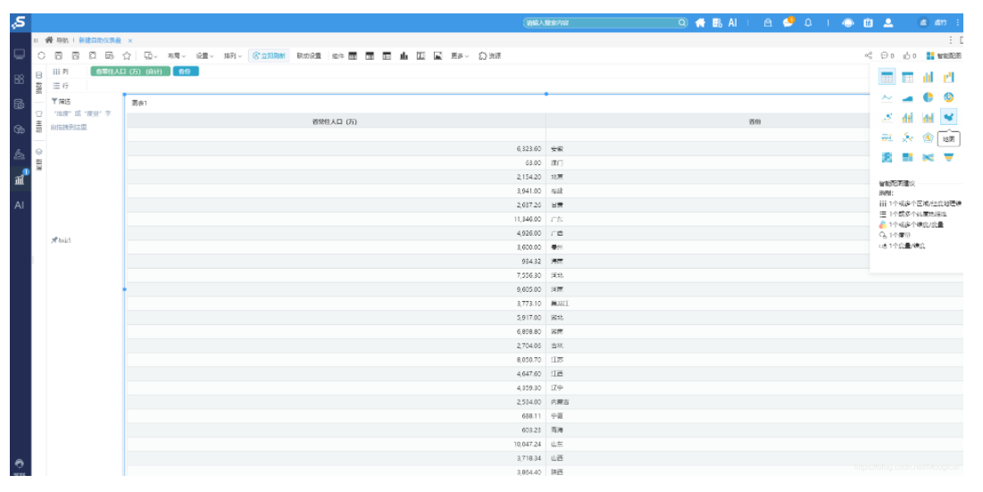This screenshot has height=492, width=983.
Task: Expand the 布局 layout dropdown
Action: 177,55
